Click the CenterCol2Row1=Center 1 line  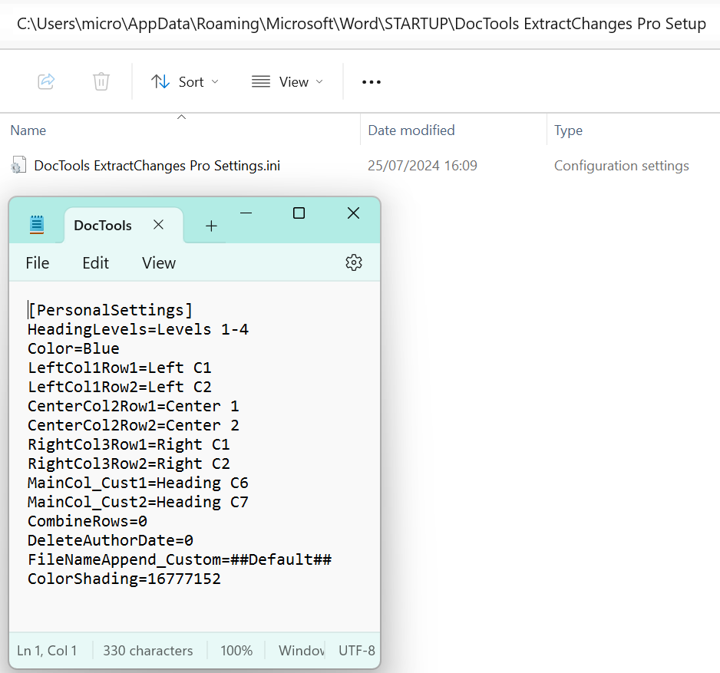[133, 406]
